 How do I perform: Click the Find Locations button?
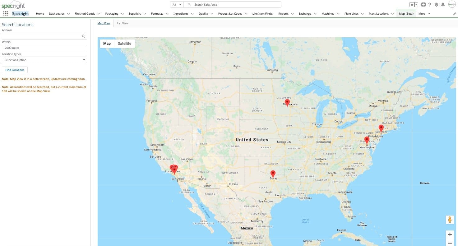coord(15,70)
